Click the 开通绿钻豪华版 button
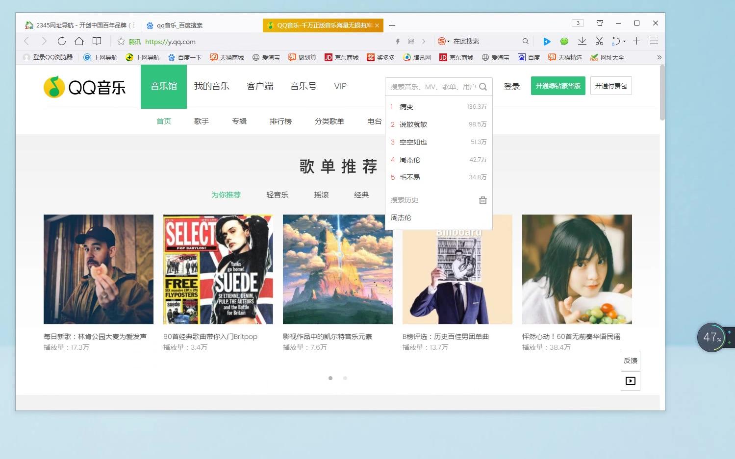The width and height of the screenshot is (735, 459). [558, 86]
